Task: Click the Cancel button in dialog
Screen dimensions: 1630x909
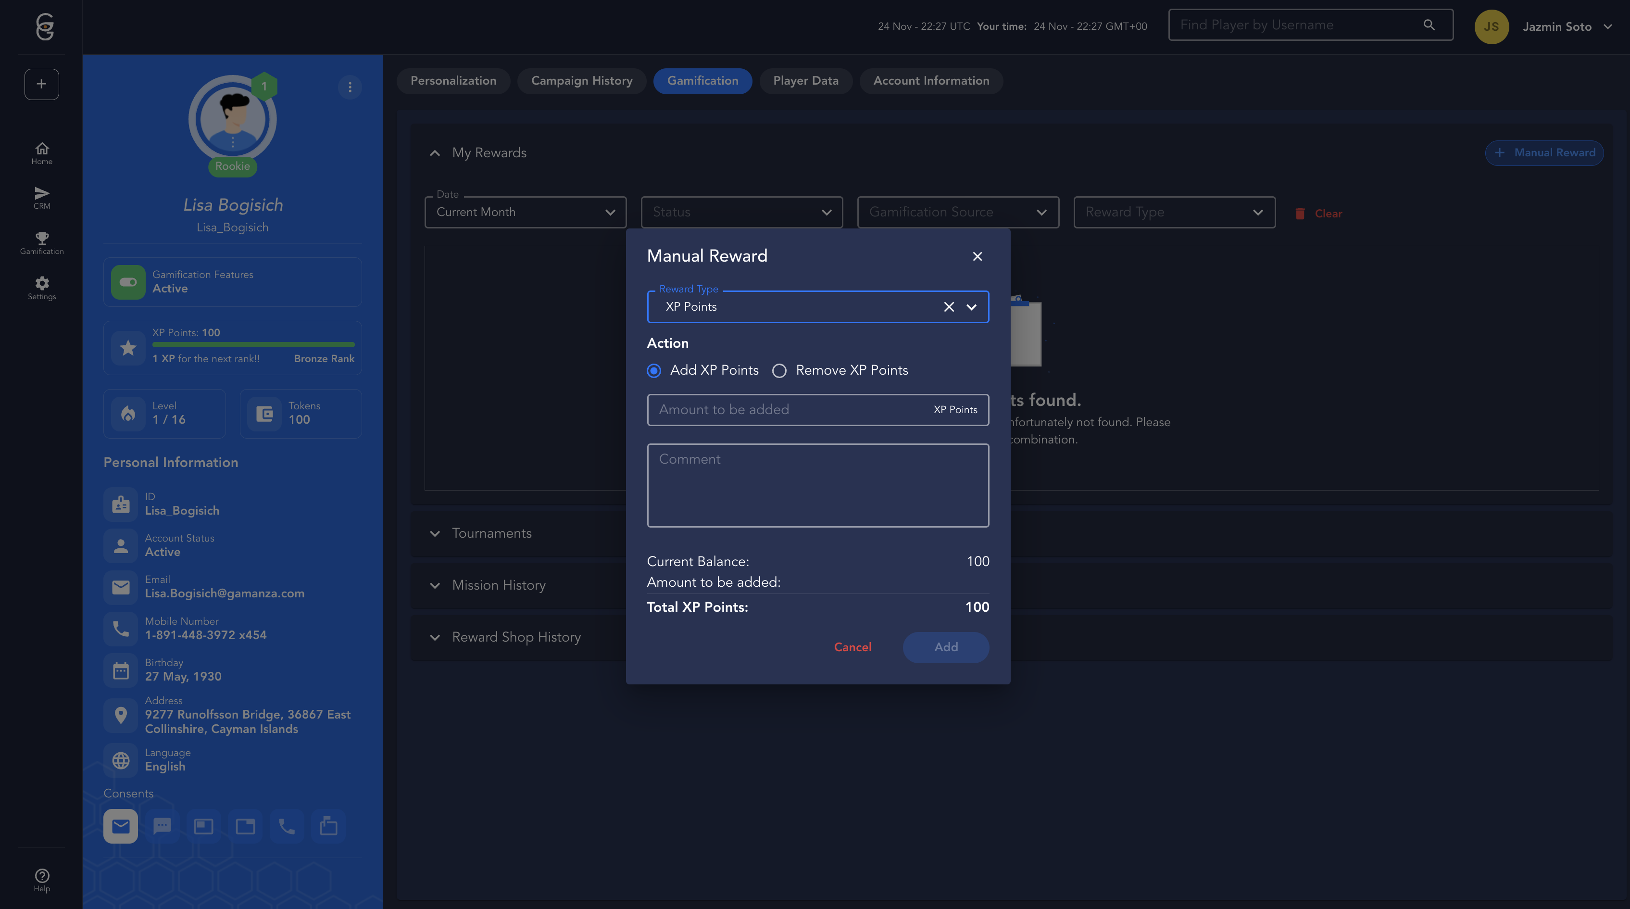Action: (853, 647)
